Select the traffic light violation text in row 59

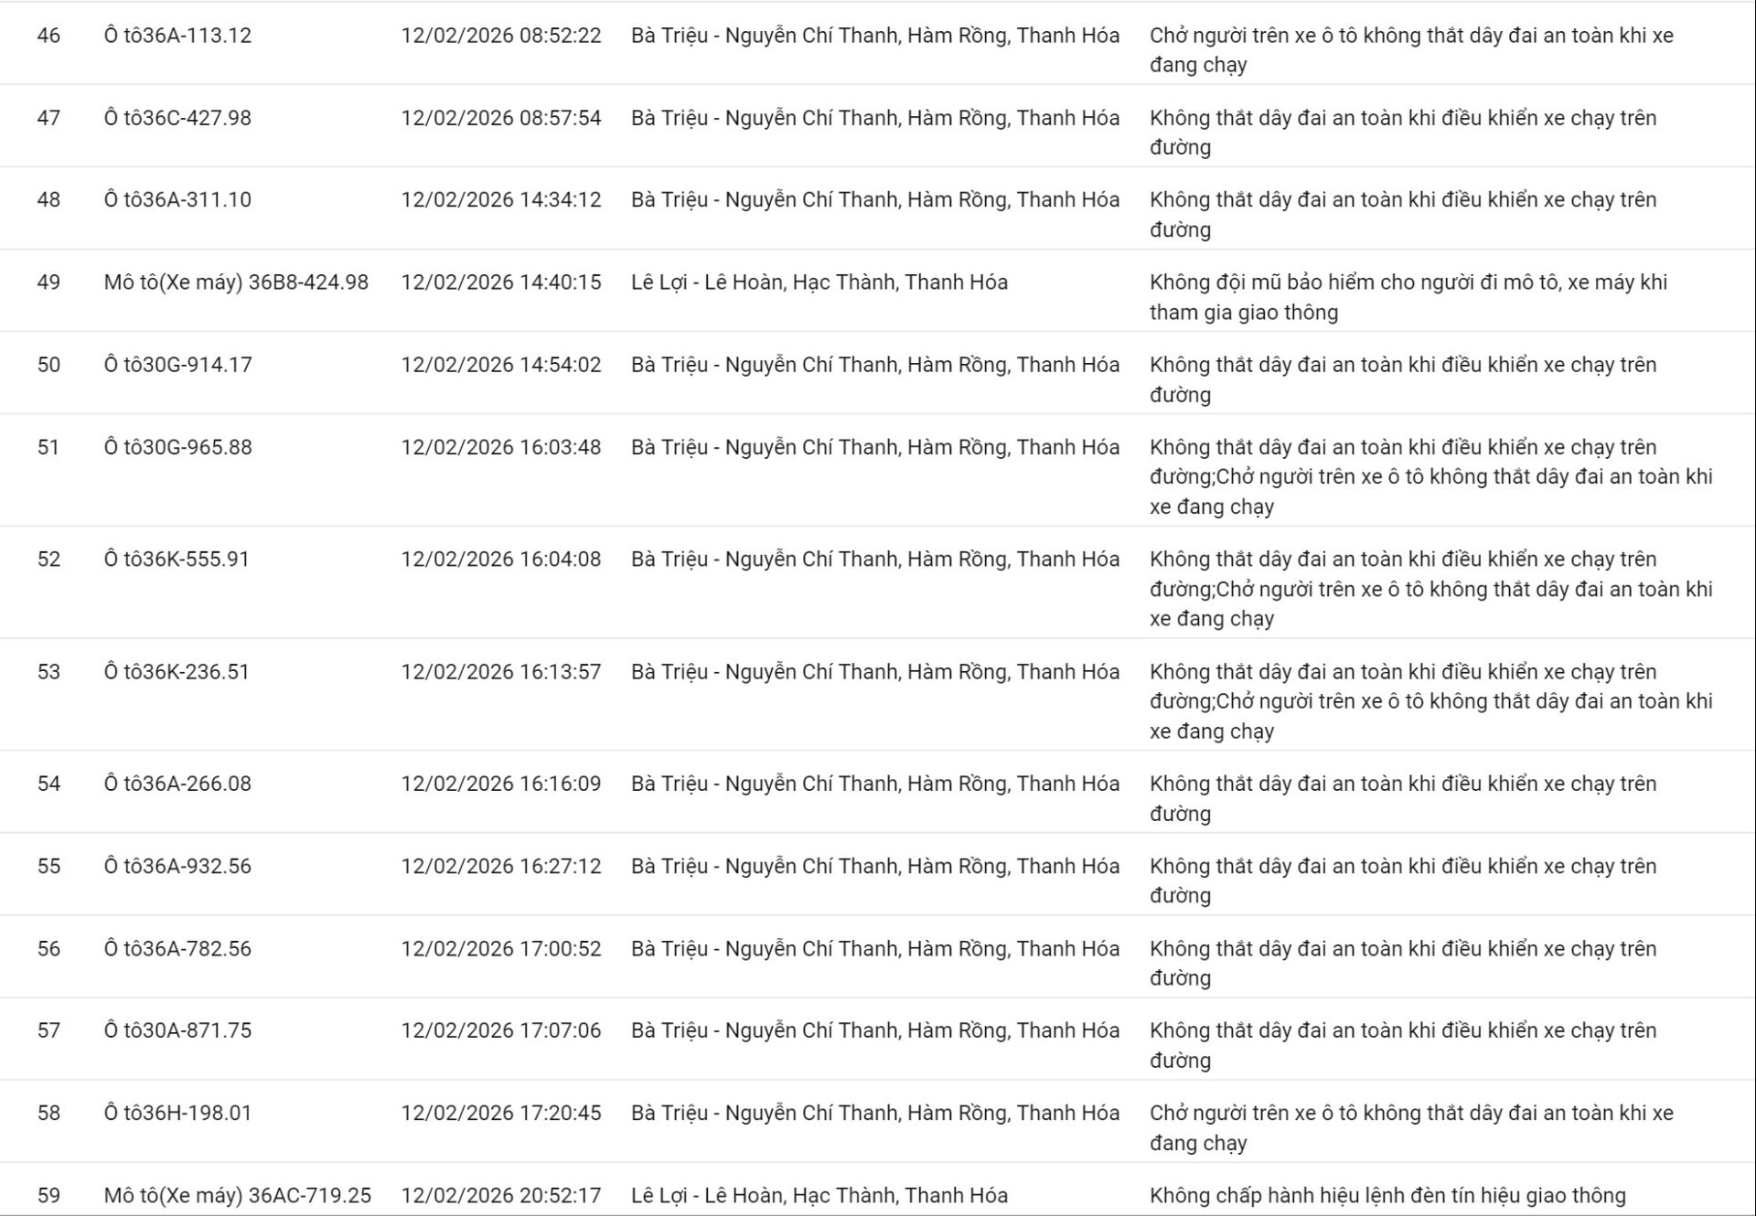(x=1387, y=1195)
